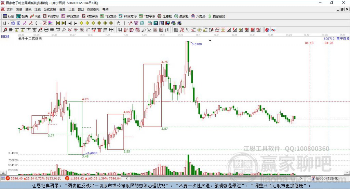Image resolution: width=350 pixels, height=189 pixels.
Task: Open the 文件 menu
Action: point(10,9)
